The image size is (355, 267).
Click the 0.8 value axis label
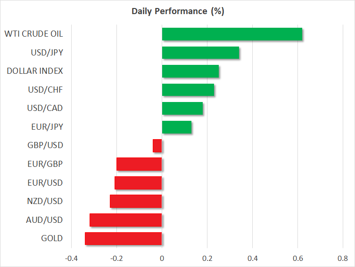[x=343, y=259]
